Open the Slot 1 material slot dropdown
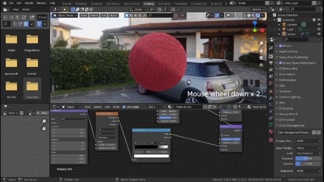The height and width of the screenshot is (182, 324). pos(156,107)
